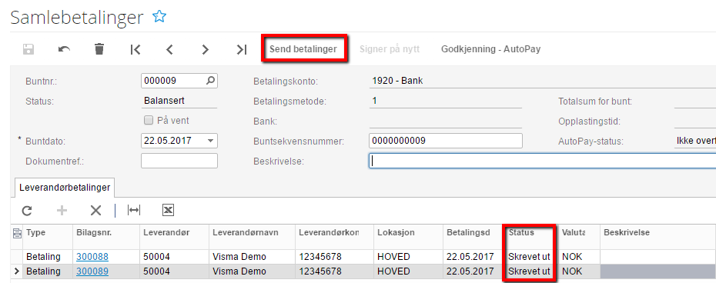Screen dimensions: 716x283
Task: Click Signer på nytt
Action: click(390, 49)
